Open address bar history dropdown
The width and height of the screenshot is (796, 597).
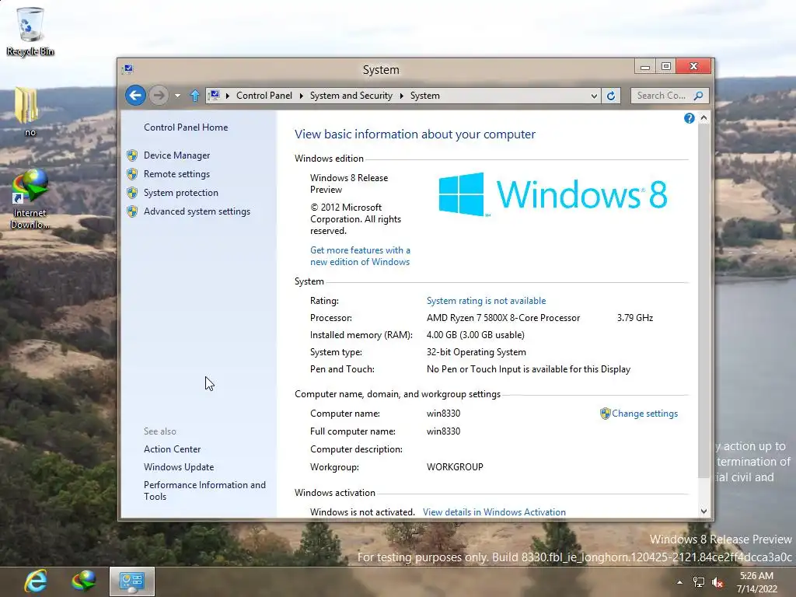click(x=594, y=96)
